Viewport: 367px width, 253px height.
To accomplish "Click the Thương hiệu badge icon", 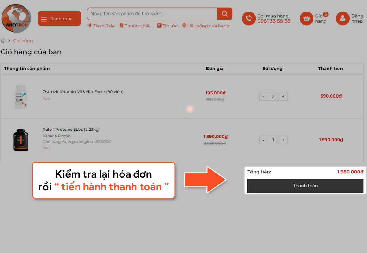I will point(121,26).
